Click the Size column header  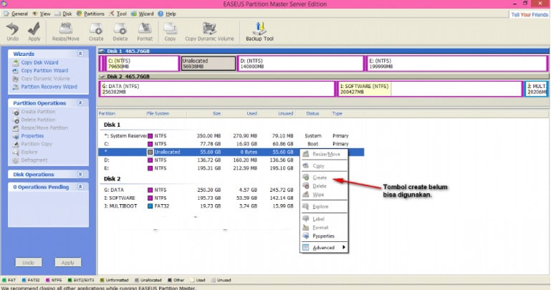(216, 113)
